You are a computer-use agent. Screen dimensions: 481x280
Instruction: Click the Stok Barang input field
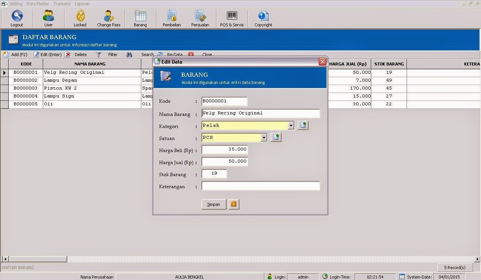[214, 173]
